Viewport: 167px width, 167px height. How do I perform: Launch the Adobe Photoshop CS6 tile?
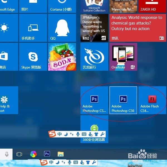123,100
